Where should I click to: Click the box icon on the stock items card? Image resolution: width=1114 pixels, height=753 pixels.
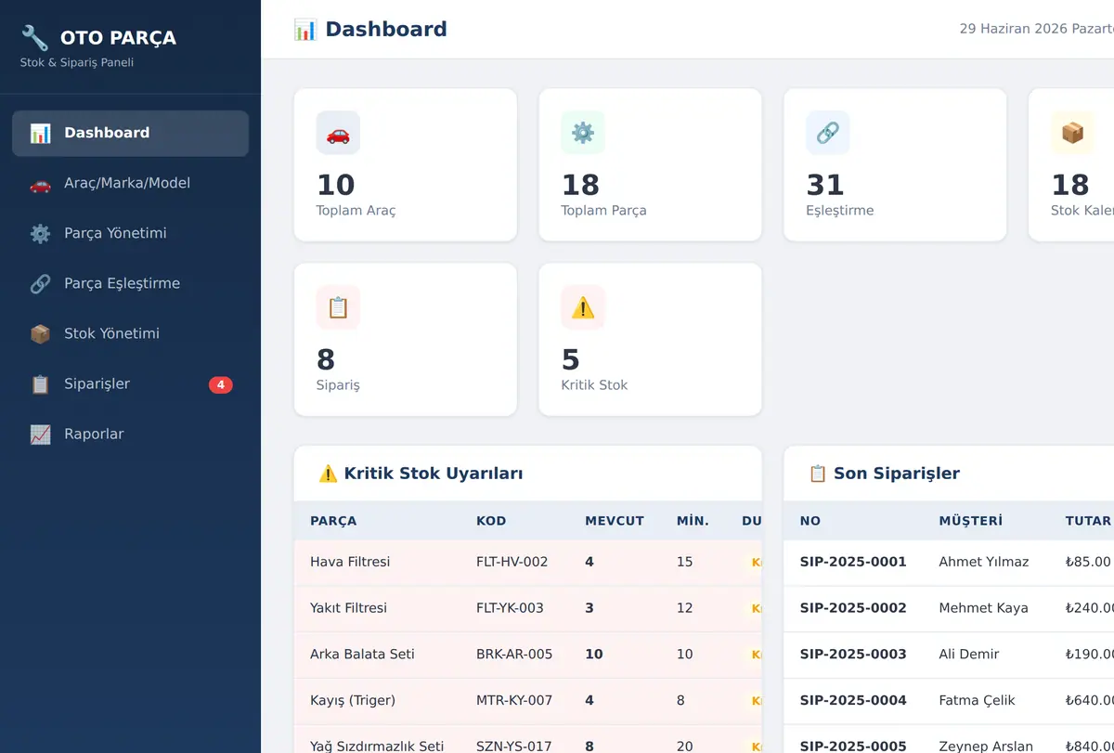pos(1073,133)
